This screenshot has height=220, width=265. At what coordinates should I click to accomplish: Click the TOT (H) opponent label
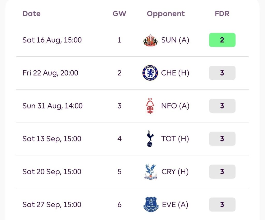175,139
